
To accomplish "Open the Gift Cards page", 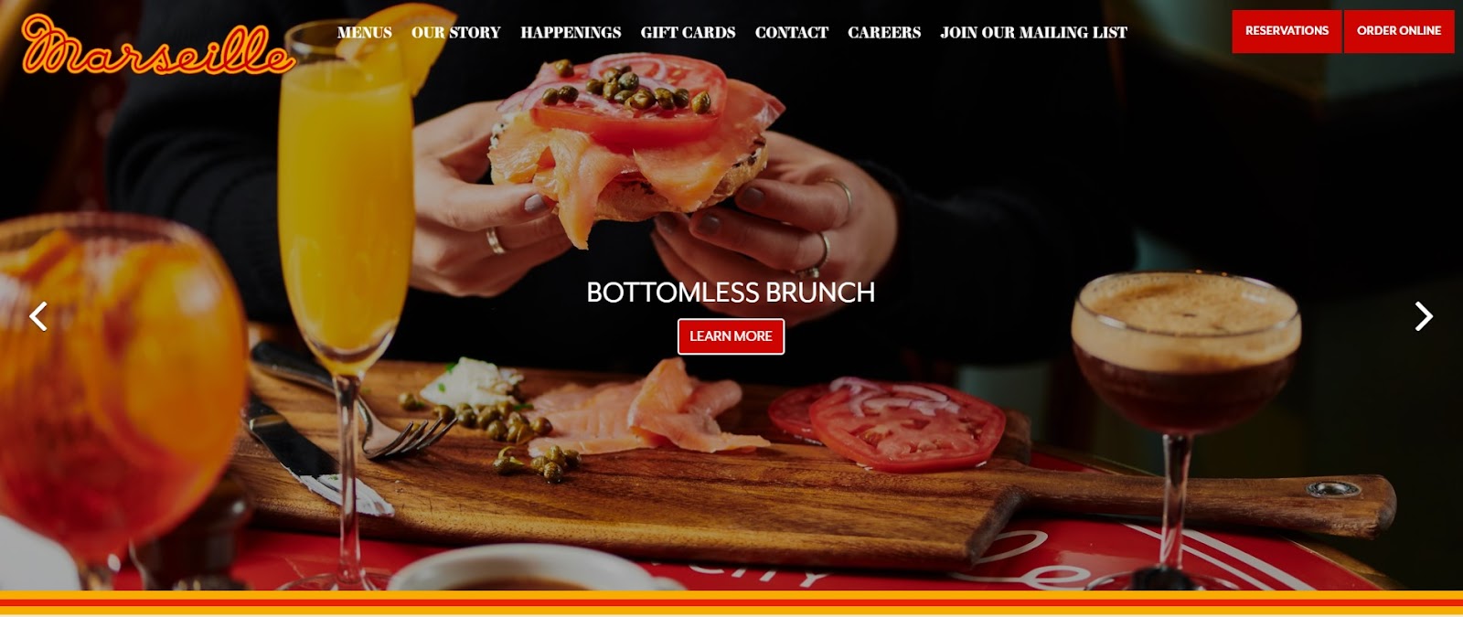I will coord(688,32).
